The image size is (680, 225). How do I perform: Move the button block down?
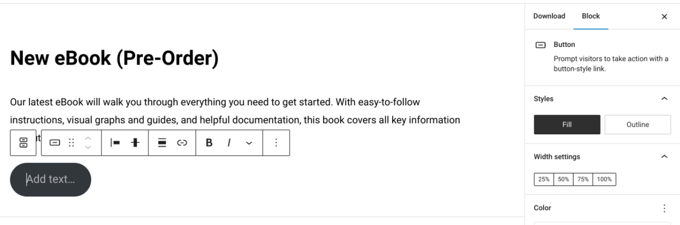[x=88, y=147]
